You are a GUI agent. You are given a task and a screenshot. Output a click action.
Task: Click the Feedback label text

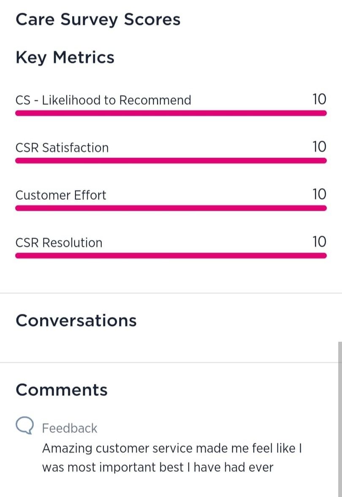point(70,428)
